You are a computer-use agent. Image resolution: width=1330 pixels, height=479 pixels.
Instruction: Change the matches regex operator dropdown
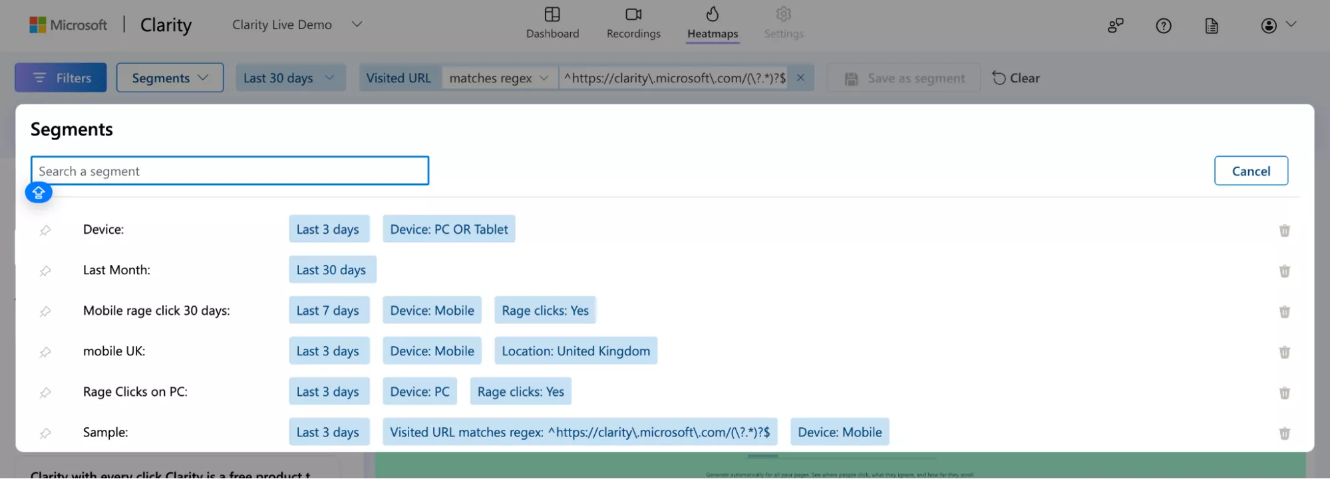pos(499,78)
